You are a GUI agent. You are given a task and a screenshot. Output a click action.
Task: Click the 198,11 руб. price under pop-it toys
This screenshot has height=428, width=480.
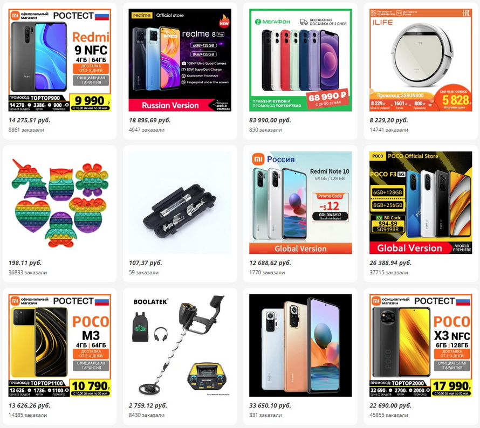coord(25,263)
